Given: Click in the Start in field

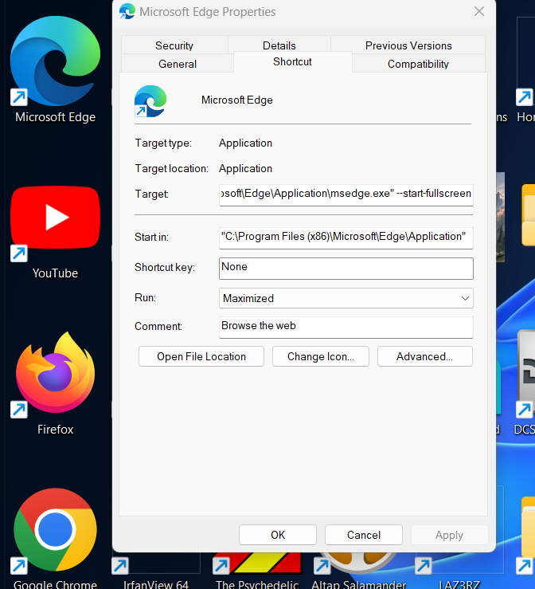Looking at the screenshot, I should coord(346,238).
